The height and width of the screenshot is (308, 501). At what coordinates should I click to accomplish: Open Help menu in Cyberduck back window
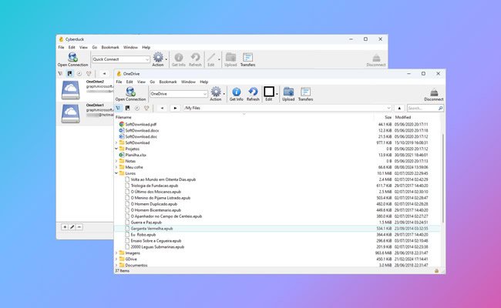point(146,47)
